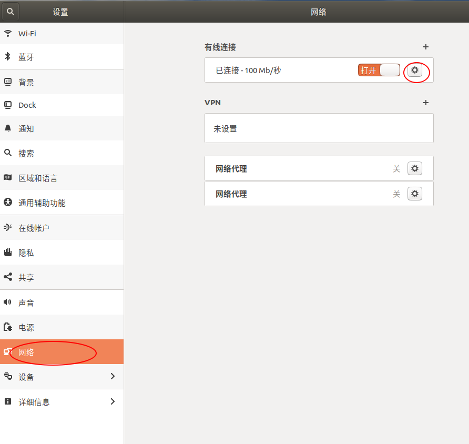Click the search magnifier button in header
The image size is (469, 444).
coord(11,12)
